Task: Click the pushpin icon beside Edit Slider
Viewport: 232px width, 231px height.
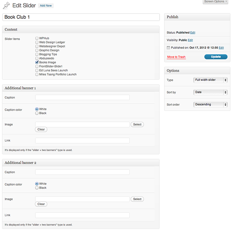Action: pyautogui.click(x=6, y=5)
